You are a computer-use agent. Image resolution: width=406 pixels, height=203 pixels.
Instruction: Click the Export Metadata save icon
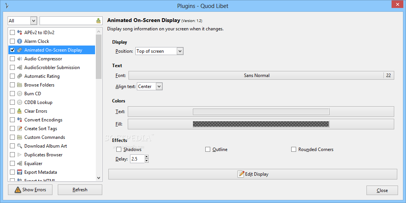(20, 172)
